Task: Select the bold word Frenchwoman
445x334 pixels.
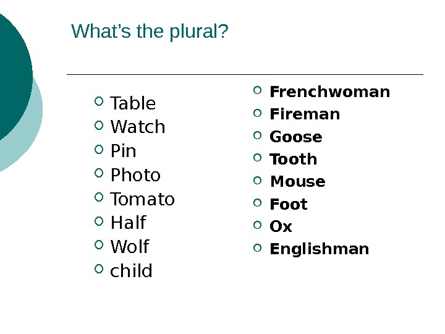Action: point(330,92)
